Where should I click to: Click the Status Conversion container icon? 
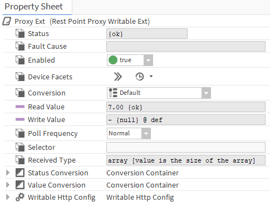point(20,173)
